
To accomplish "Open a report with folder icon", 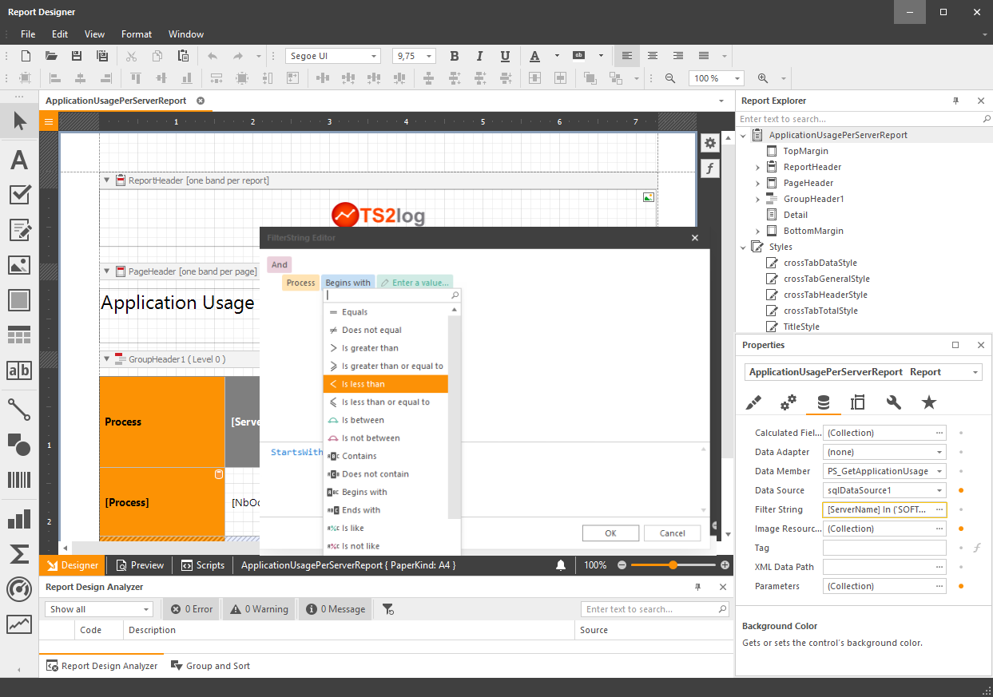I will [x=51, y=56].
